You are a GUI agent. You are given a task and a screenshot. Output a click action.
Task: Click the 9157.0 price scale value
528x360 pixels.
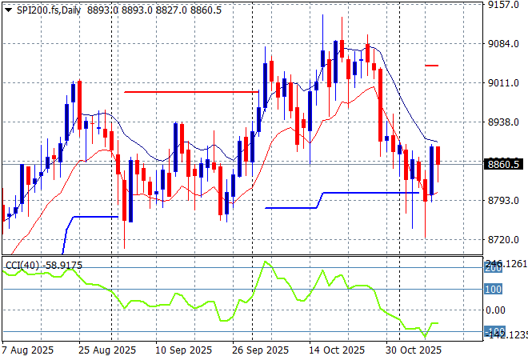[x=503, y=5]
